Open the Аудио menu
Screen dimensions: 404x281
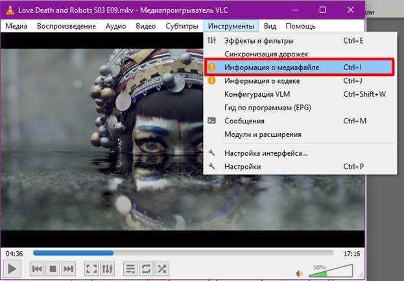(x=115, y=26)
